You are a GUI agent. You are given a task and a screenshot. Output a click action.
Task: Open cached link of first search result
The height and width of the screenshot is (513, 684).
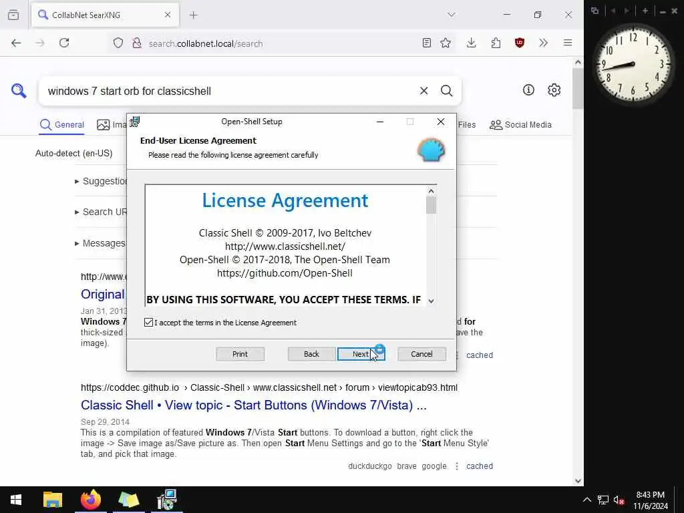[480, 355]
